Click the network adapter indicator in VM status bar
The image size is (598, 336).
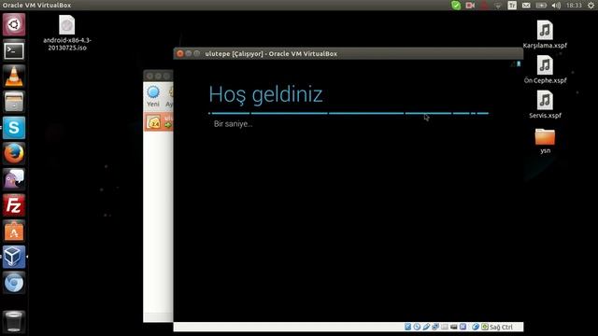coord(435,327)
